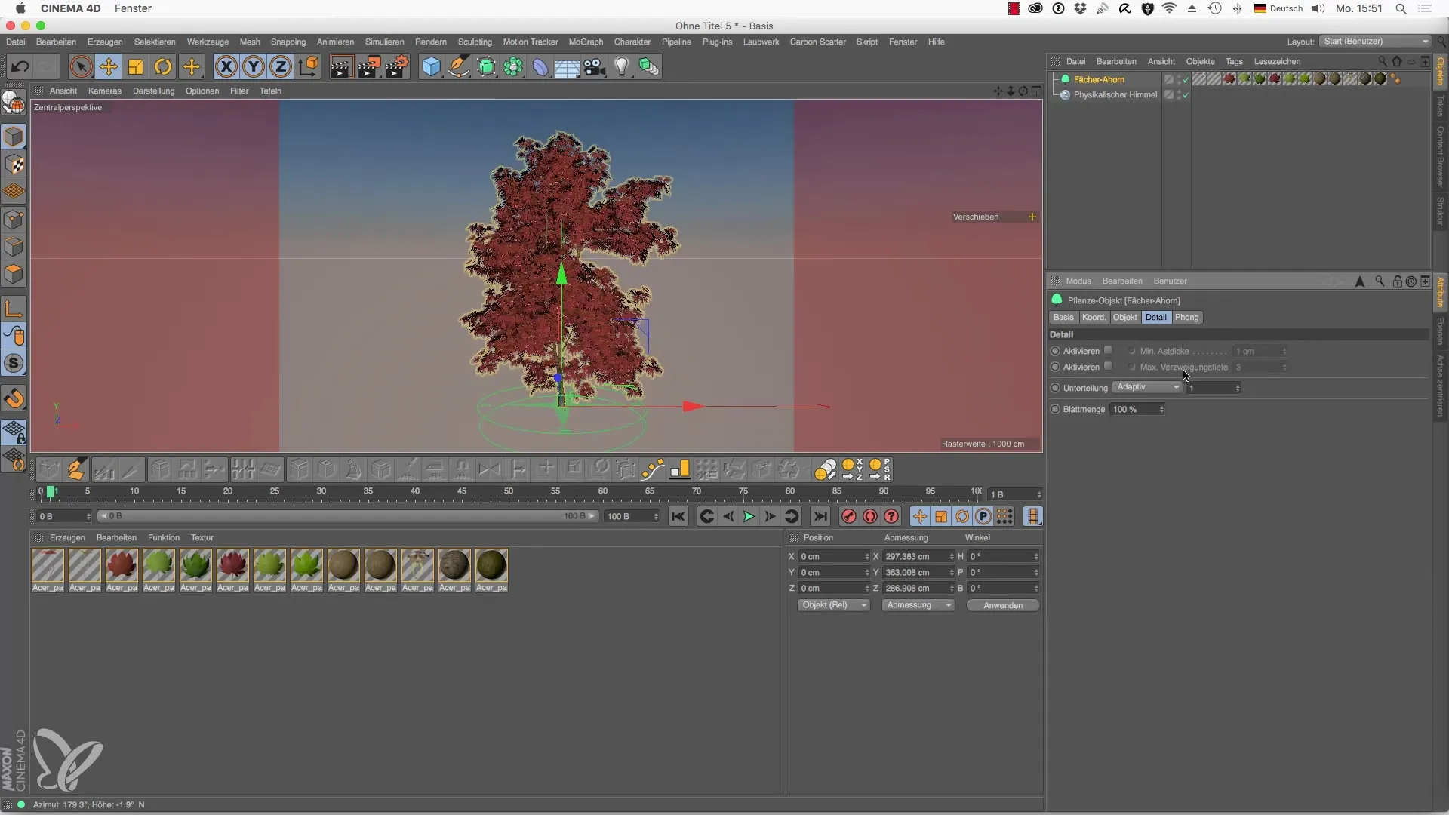Add a cube primitive object
This screenshot has width=1449, height=815.
431,67
